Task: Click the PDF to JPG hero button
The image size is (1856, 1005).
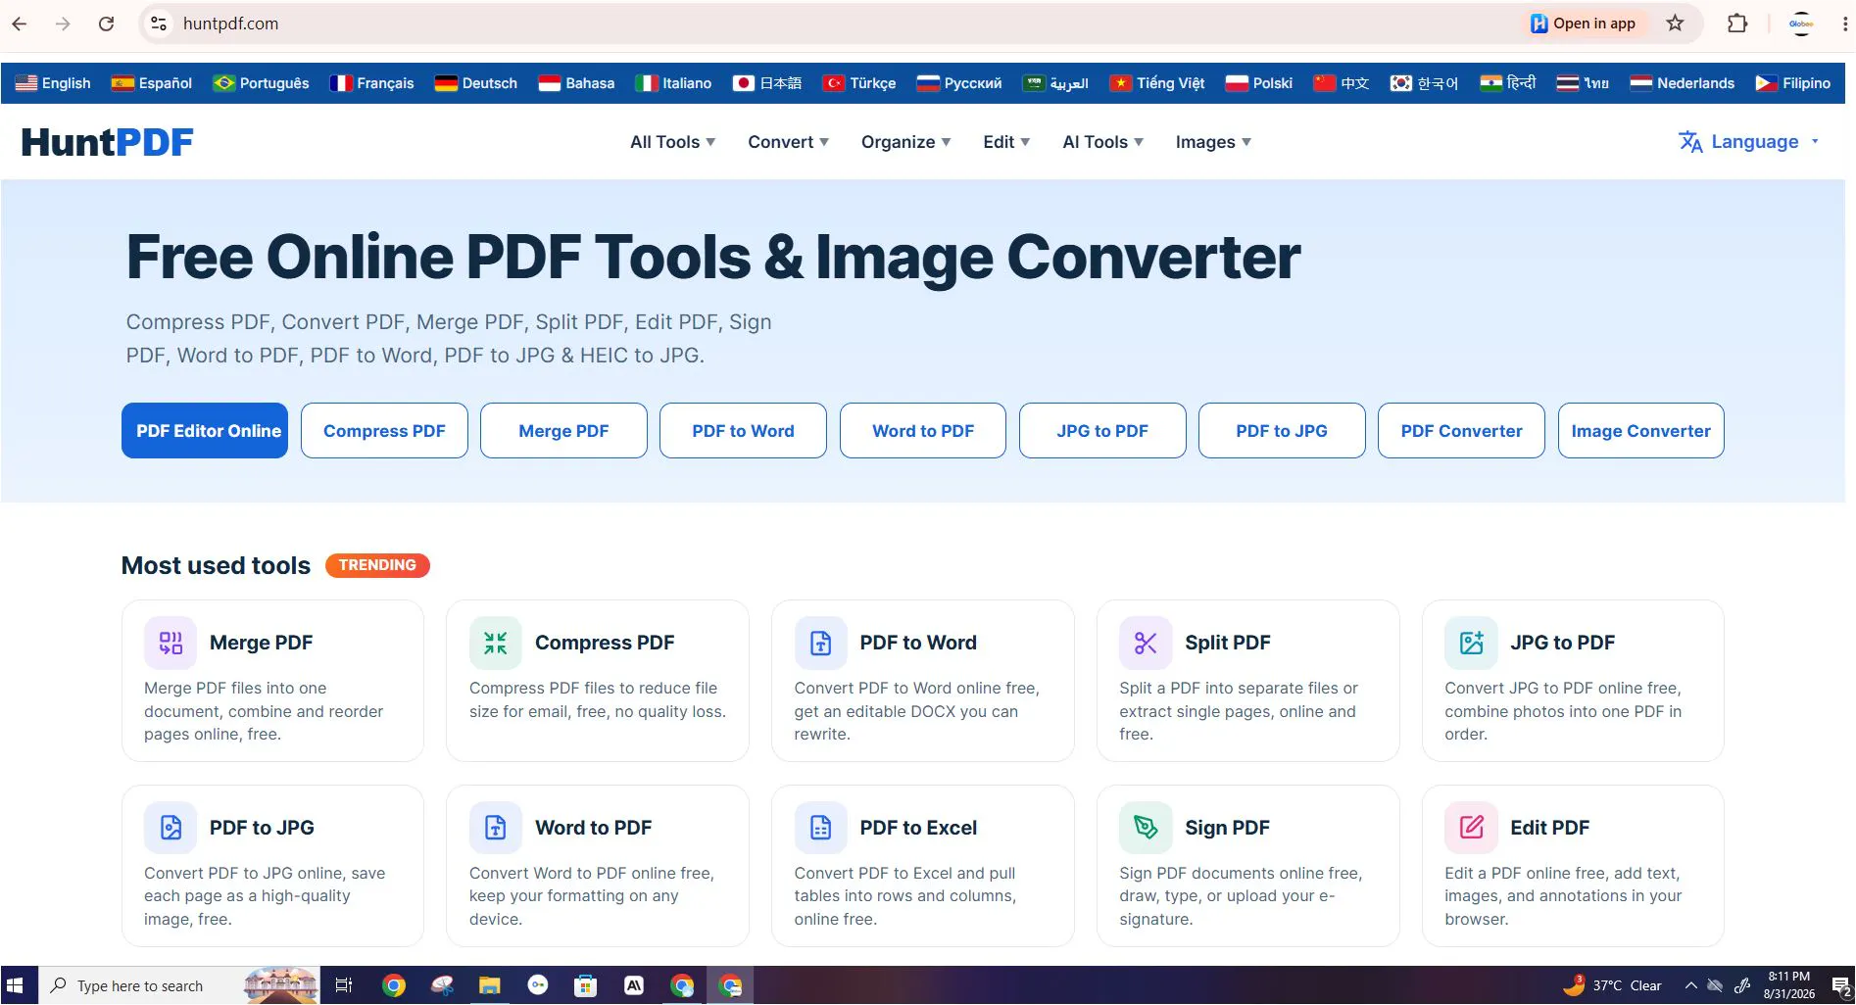Action: point(1282,431)
